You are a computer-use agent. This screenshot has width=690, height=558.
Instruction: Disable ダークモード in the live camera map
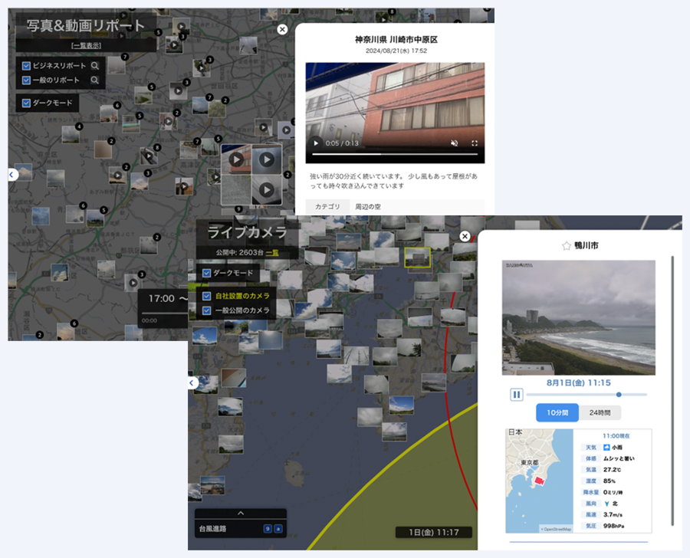[x=206, y=274]
